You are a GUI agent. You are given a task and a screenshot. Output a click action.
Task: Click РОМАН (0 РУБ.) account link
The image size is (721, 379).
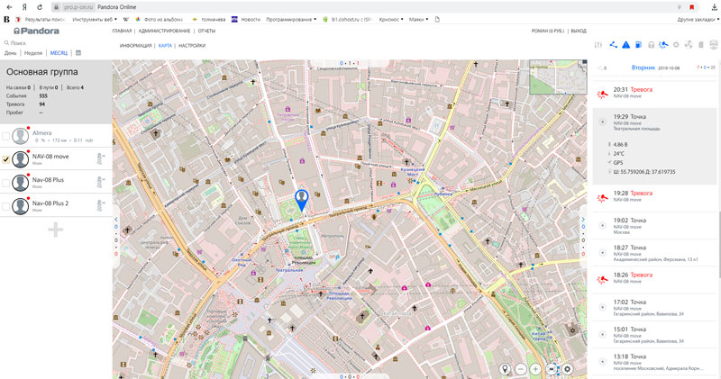pos(548,31)
